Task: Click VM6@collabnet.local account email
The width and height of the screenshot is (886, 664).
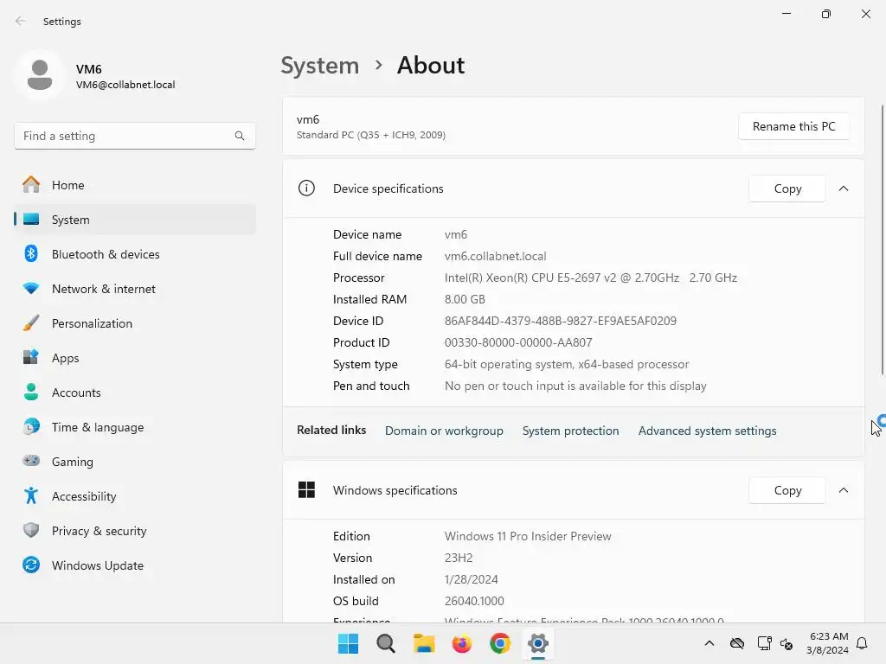Action: (x=125, y=85)
